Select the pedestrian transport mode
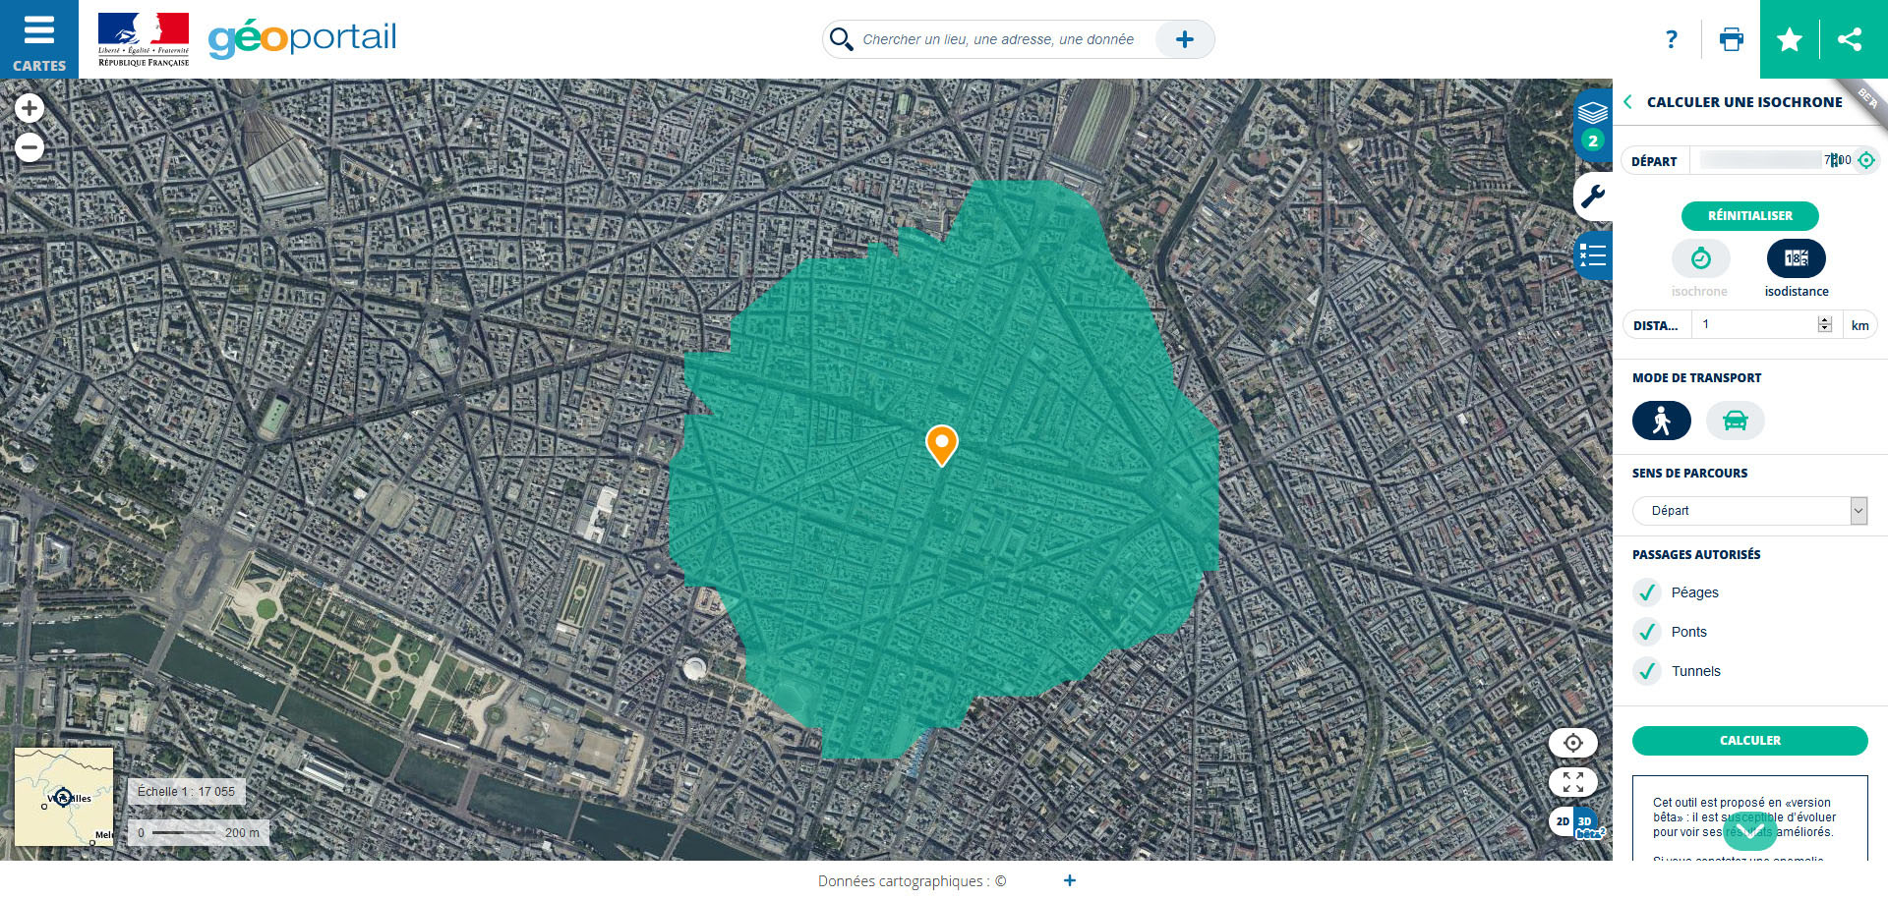Image resolution: width=1888 pixels, height=900 pixels. pos(1661,421)
